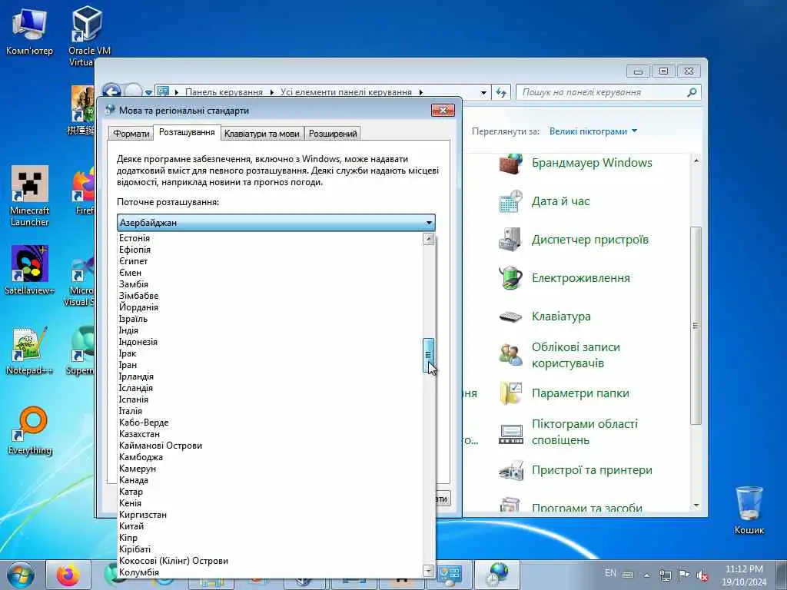Switch to the Формати tab
The image size is (787, 590).
coord(131,134)
